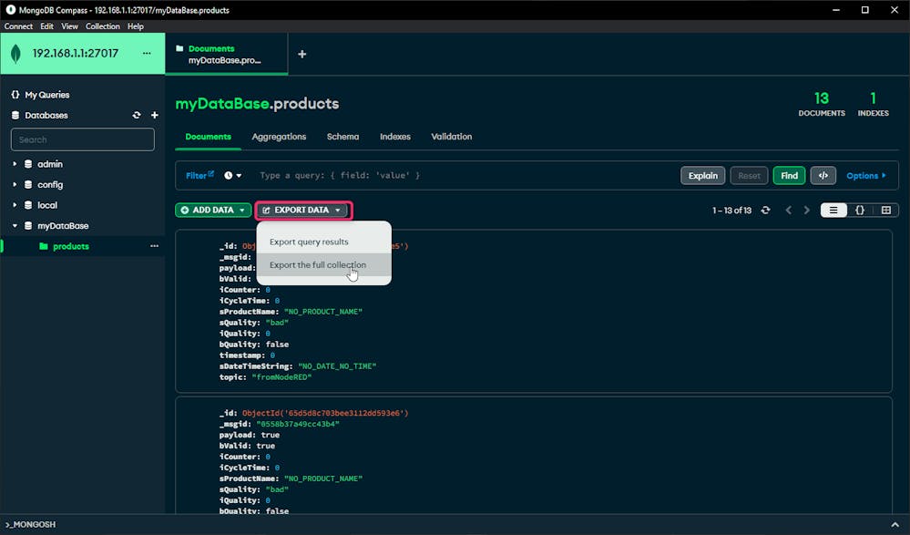
Task: Switch to JSON view
Action: click(860, 211)
